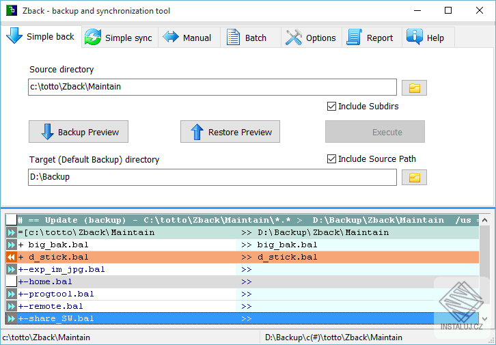Click the Zback application icon in title bar
The height and width of the screenshot is (345, 496).
pyautogui.click(x=12, y=11)
